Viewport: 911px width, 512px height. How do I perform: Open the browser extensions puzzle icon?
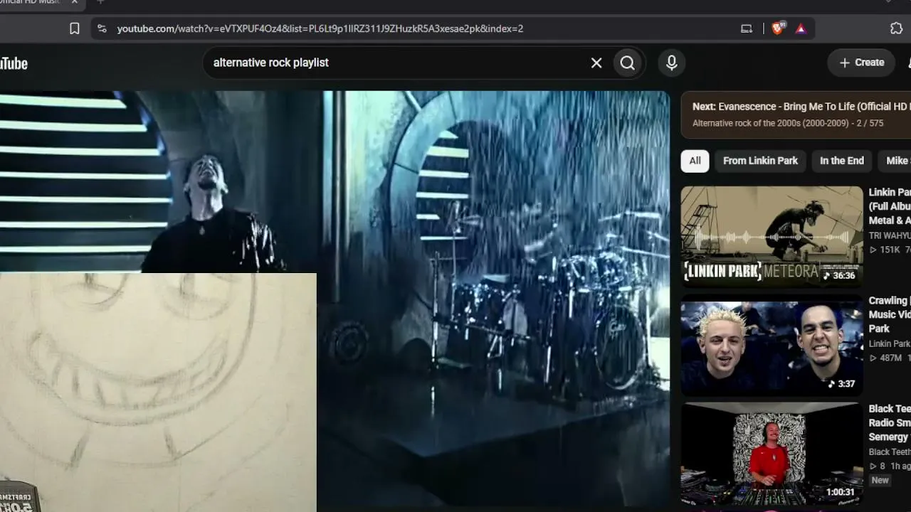pyautogui.click(x=896, y=28)
